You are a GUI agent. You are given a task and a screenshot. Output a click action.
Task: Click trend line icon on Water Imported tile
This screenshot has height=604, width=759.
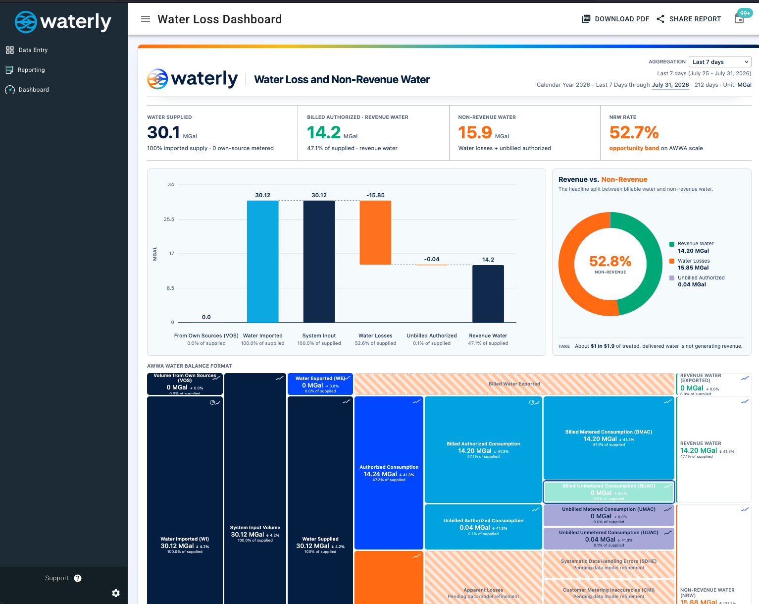217,402
